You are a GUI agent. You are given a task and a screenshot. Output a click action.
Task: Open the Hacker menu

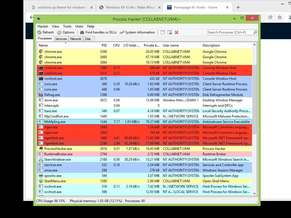[x=43, y=26]
